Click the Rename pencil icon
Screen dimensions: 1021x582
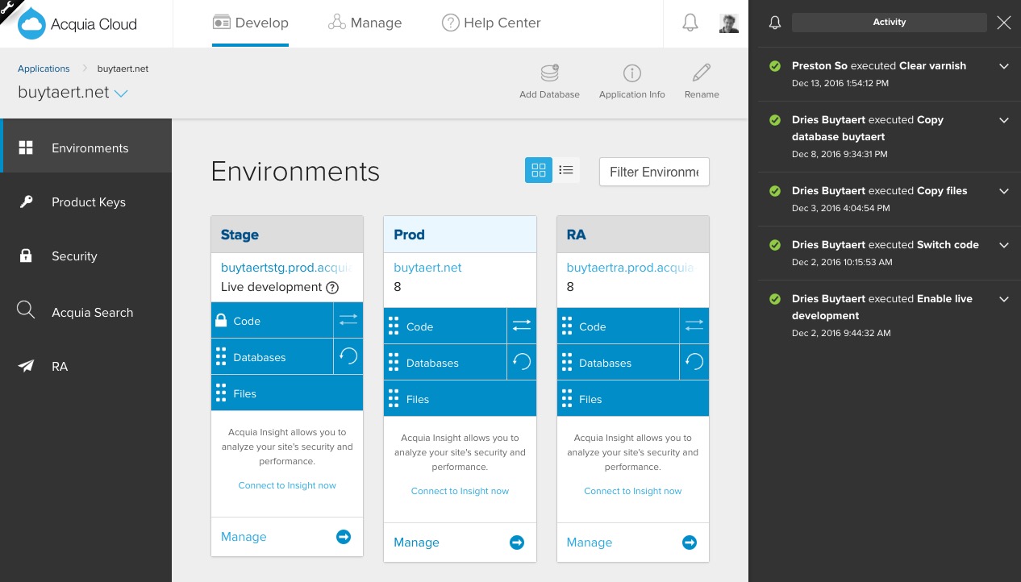(x=701, y=73)
